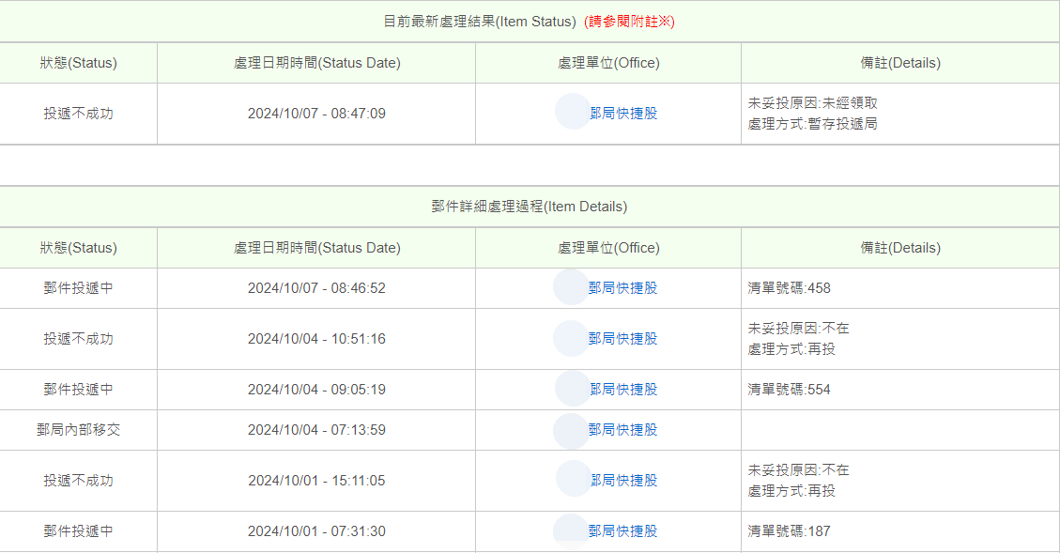This screenshot has width=1060, height=553.
Task: Click 狀態(Status) column header in Item Details table
Action: [79, 248]
